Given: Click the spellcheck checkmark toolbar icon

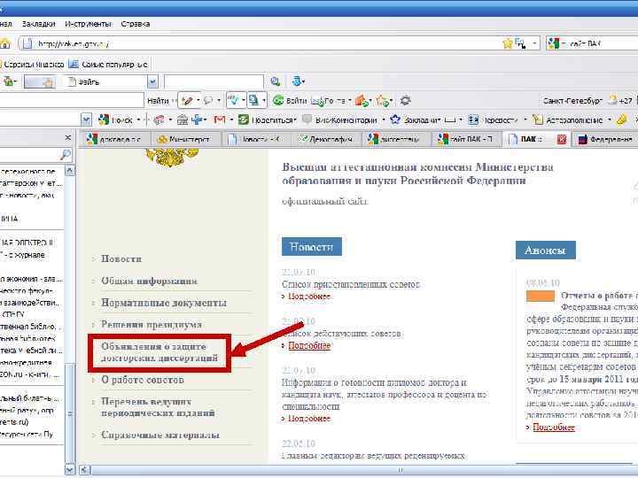Looking at the screenshot, I should 234,100.
